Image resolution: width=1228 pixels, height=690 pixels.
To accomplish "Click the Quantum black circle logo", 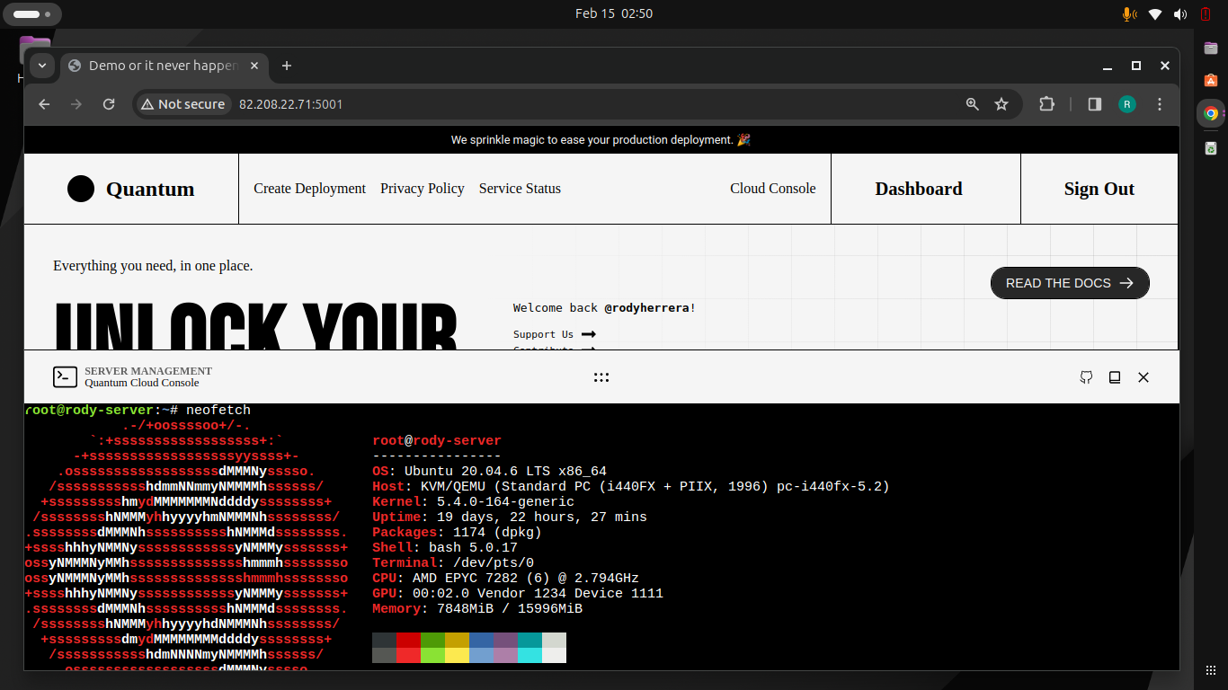I will (81, 189).
